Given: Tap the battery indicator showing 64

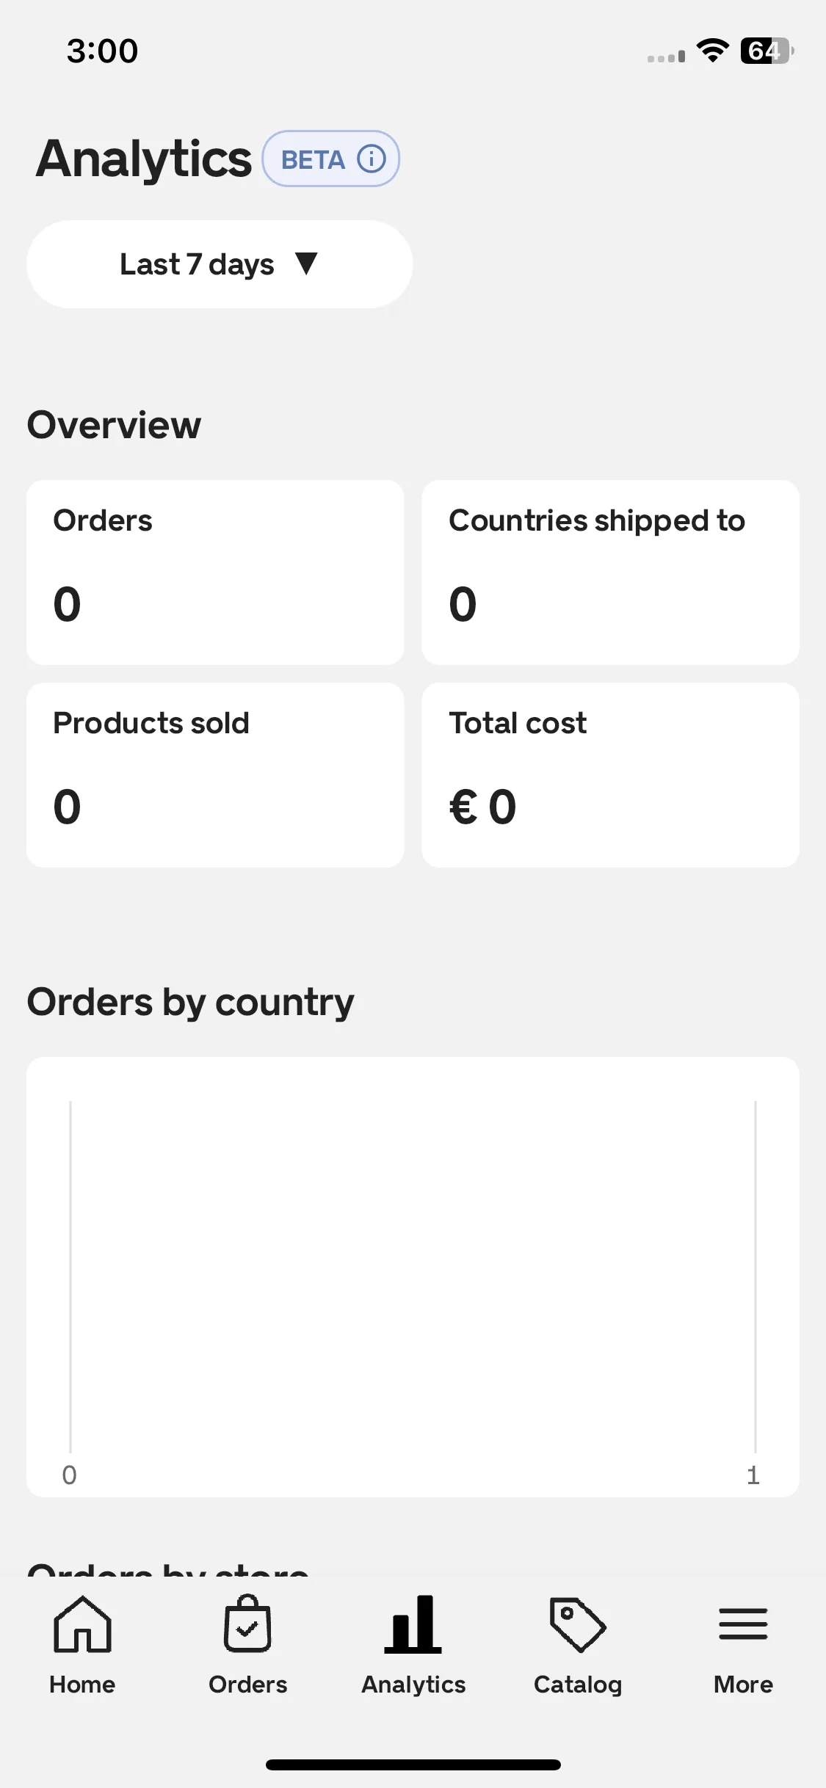Looking at the screenshot, I should (767, 51).
